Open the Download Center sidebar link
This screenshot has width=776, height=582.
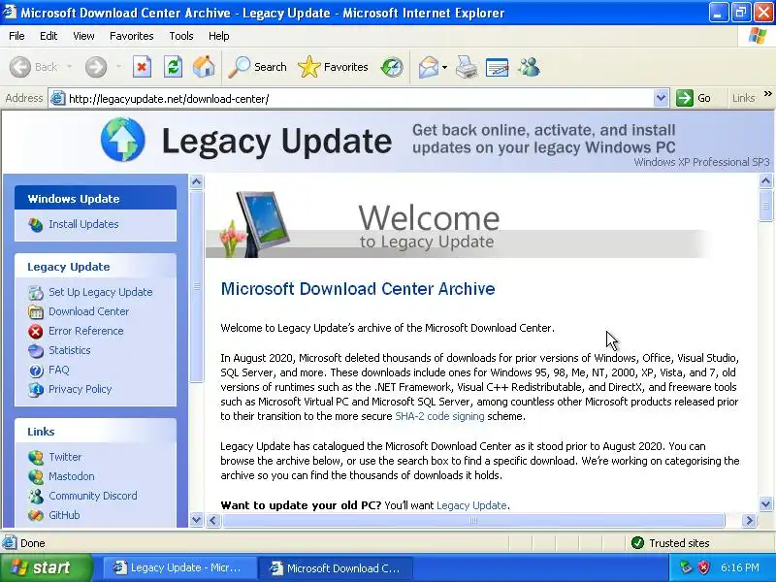click(x=88, y=311)
